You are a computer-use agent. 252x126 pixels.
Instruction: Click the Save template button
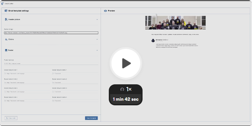pos(91,118)
